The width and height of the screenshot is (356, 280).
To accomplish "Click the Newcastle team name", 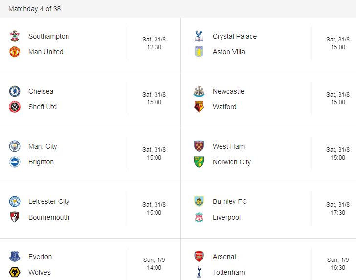I will (228, 91).
